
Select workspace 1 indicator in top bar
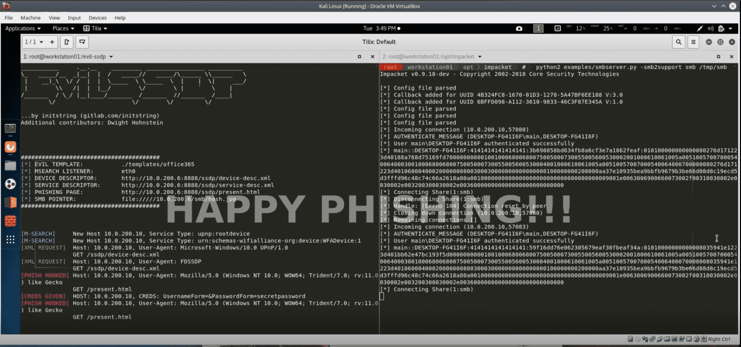click(538, 28)
